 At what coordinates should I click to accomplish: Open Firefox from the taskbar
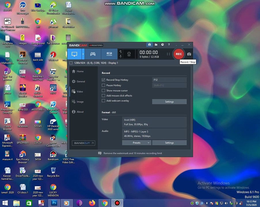tap(92, 203)
